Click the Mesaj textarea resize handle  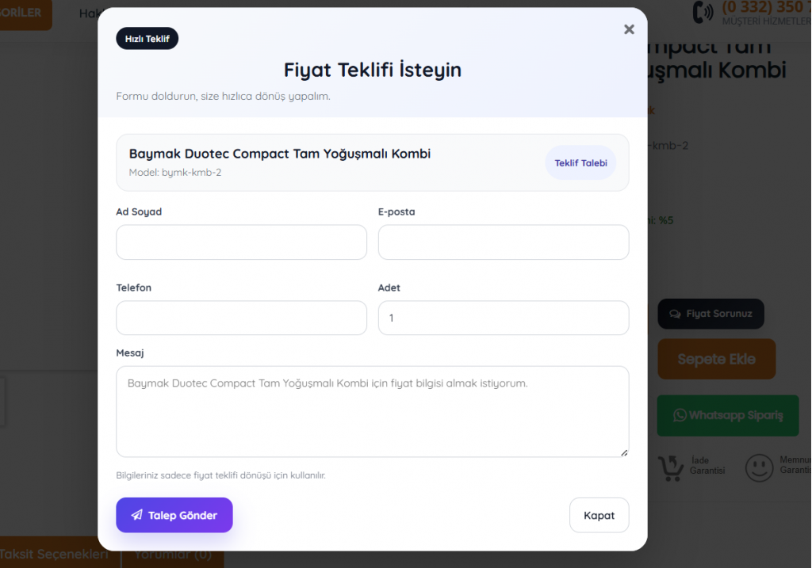pos(623,452)
